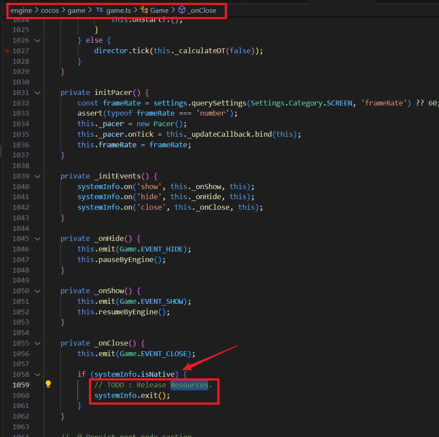The image size is (439, 437).
Task: Click the 'engine' breadcrumb segment
Action: [x=21, y=11]
